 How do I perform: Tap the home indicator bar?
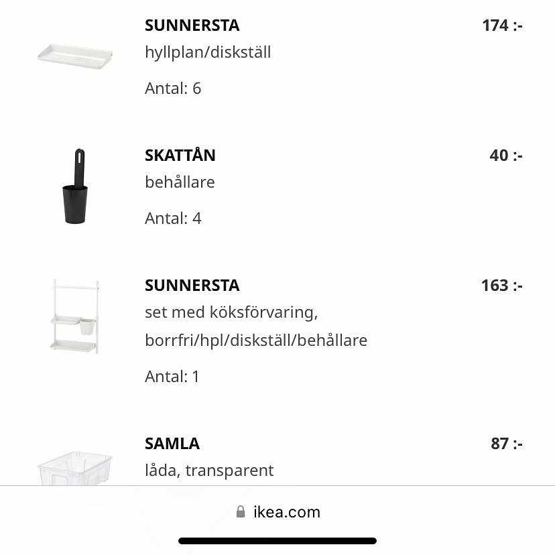coord(277,541)
